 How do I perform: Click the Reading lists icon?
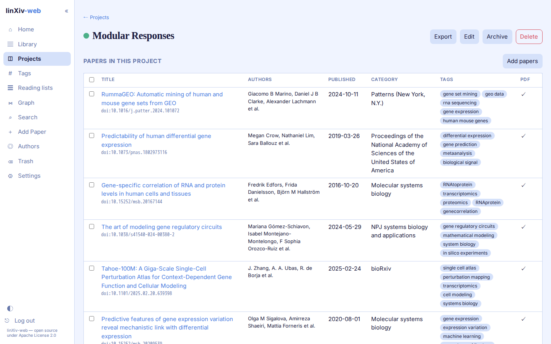10,88
